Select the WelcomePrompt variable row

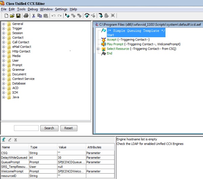(x=58, y=171)
